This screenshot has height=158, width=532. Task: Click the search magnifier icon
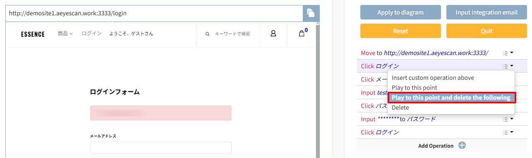pyautogui.click(x=207, y=34)
